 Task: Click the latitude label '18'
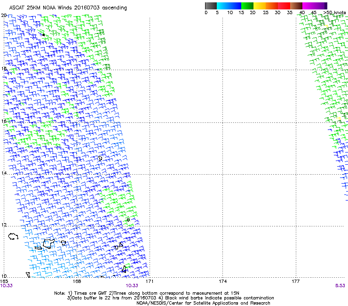click(4, 68)
